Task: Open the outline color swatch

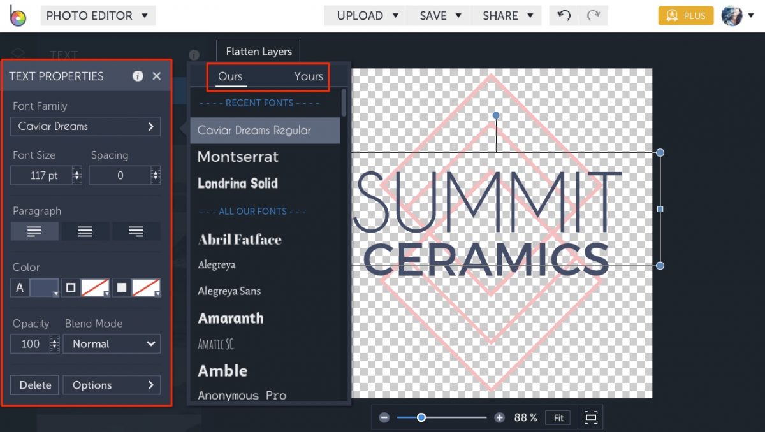Action: (95, 288)
